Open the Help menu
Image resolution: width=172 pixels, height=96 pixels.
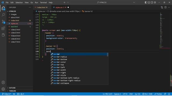[51, 2]
